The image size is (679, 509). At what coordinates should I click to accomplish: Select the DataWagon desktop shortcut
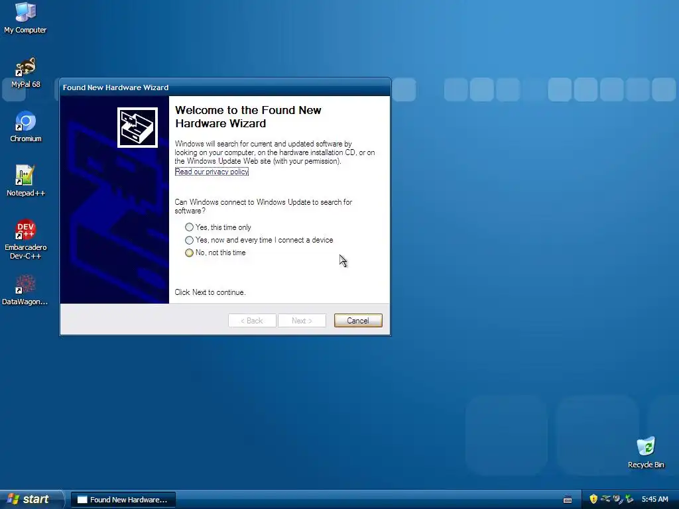25,290
